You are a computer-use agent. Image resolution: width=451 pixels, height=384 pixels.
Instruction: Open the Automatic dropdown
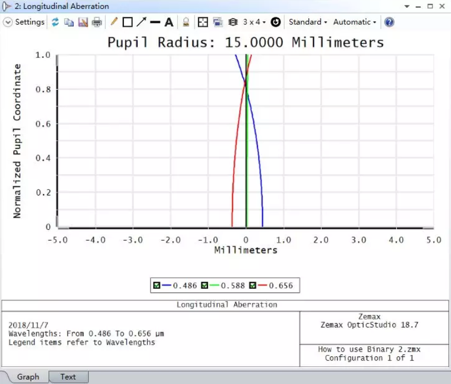coord(355,22)
